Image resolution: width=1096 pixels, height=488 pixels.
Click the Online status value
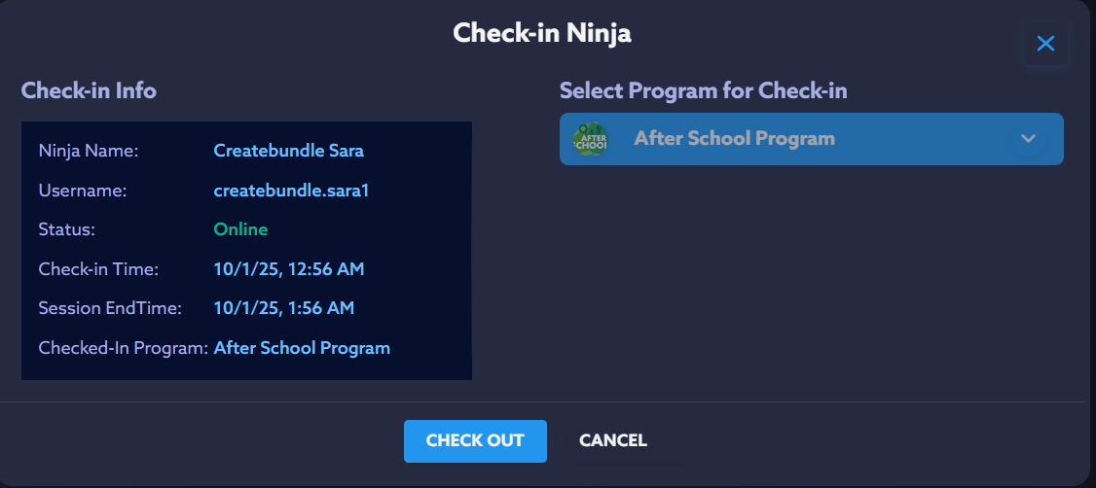click(x=240, y=229)
